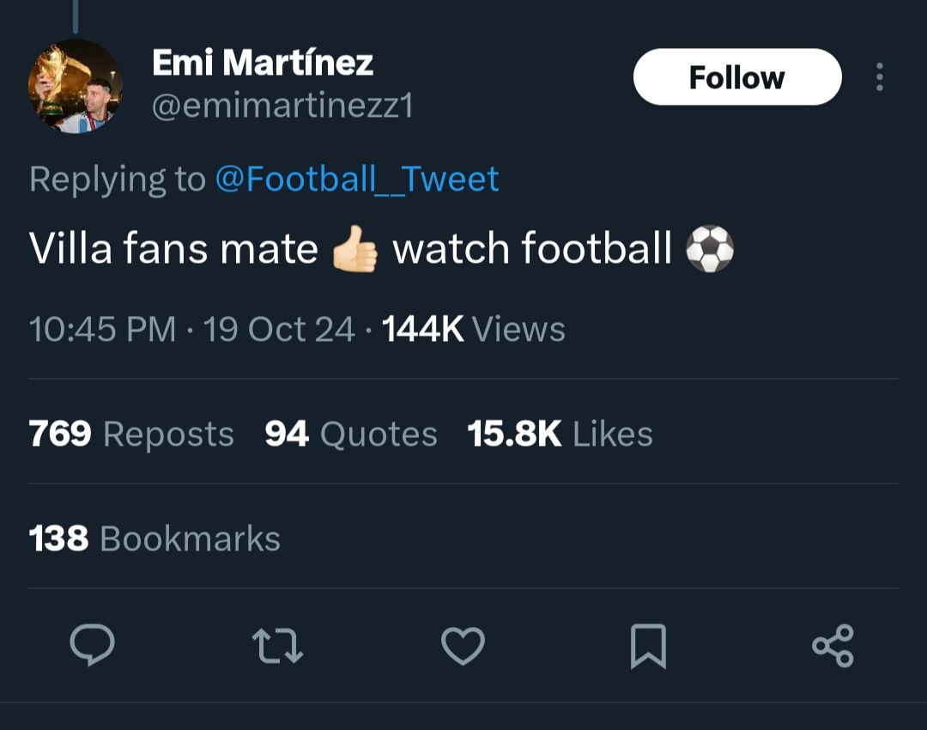Bookmark the tweet with the bookmark icon
Screen dimensions: 927x730
tap(649, 646)
